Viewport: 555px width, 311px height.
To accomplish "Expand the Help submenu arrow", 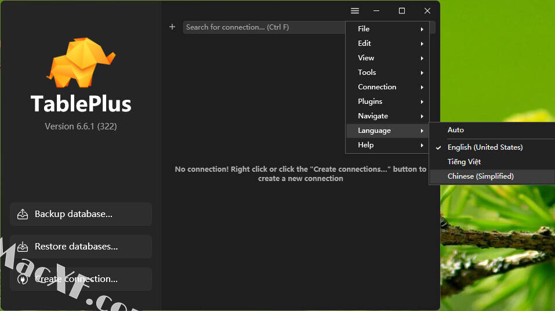I will point(422,145).
